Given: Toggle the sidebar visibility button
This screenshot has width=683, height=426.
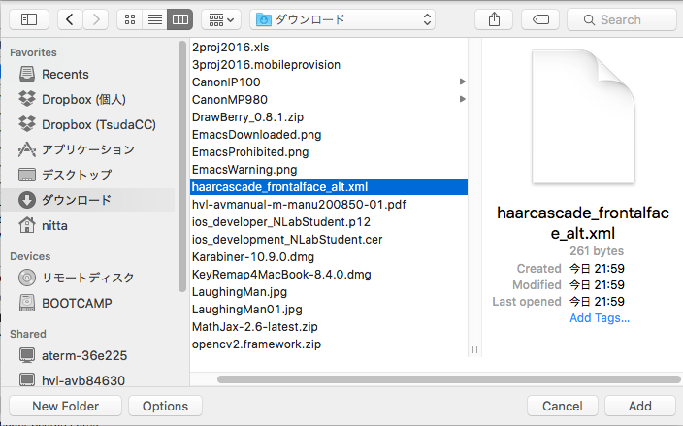Looking at the screenshot, I should [28, 19].
